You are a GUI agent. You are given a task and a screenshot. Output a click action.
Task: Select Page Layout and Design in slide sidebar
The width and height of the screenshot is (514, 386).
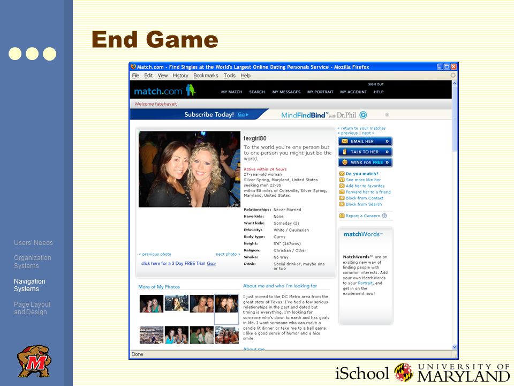(32, 308)
